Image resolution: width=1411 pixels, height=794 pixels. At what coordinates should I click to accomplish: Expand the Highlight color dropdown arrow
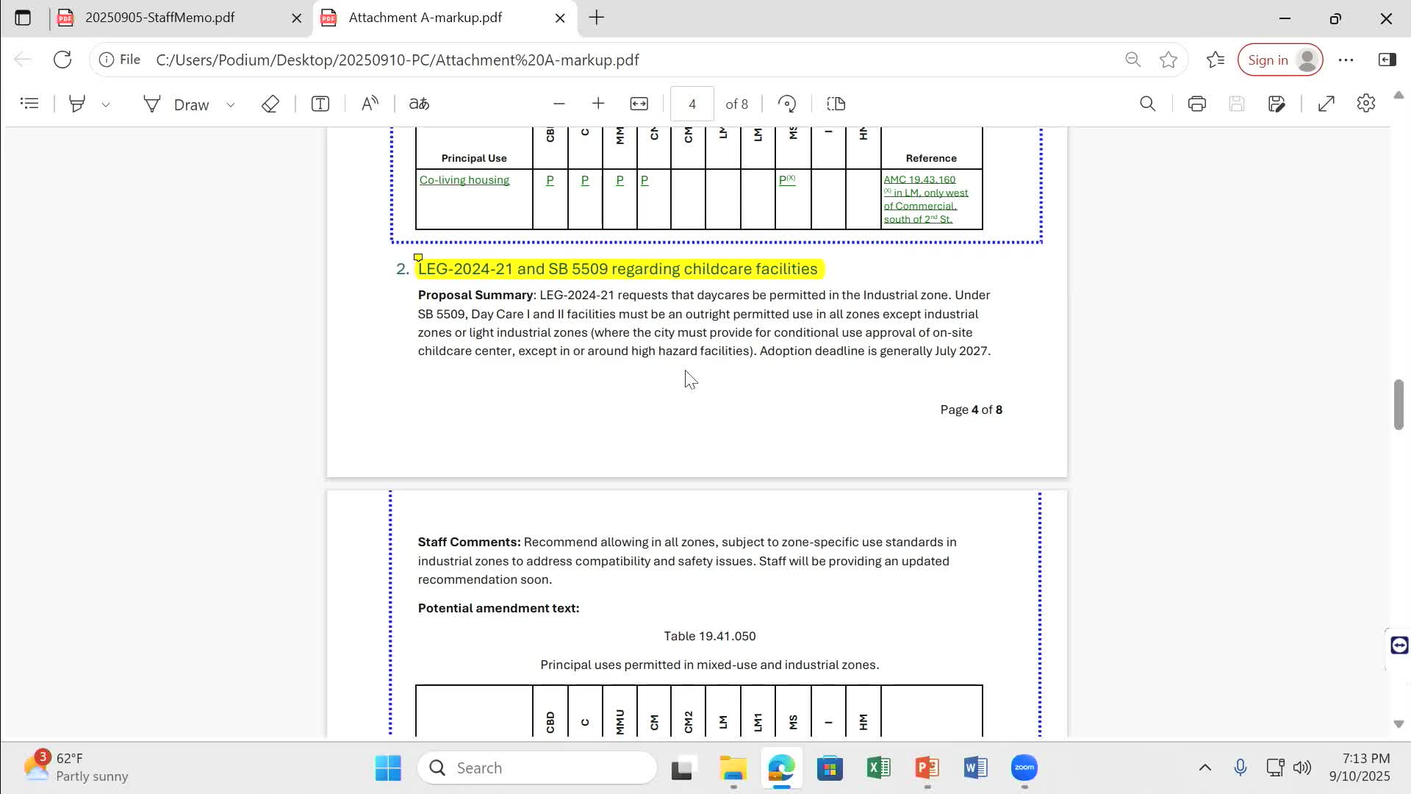pyautogui.click(x=106, y=104)
